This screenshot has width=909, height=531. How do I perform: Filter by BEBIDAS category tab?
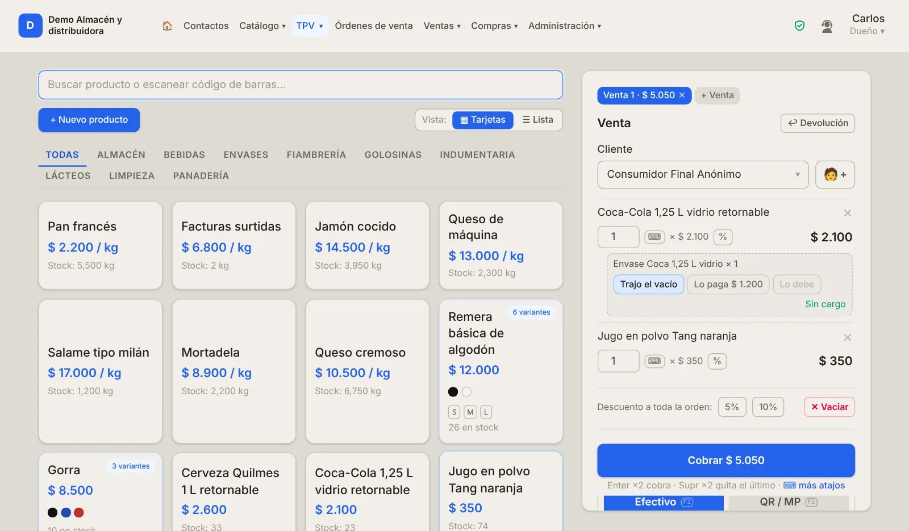click(184, 155)
